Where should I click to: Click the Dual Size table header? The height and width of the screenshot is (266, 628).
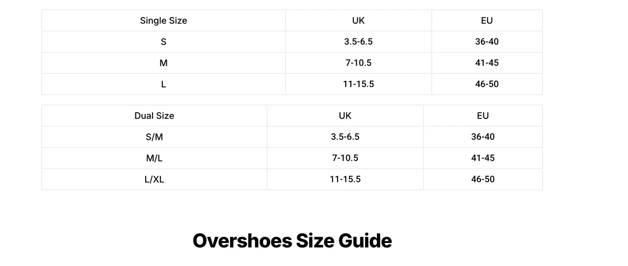click(x=154, y=116)
